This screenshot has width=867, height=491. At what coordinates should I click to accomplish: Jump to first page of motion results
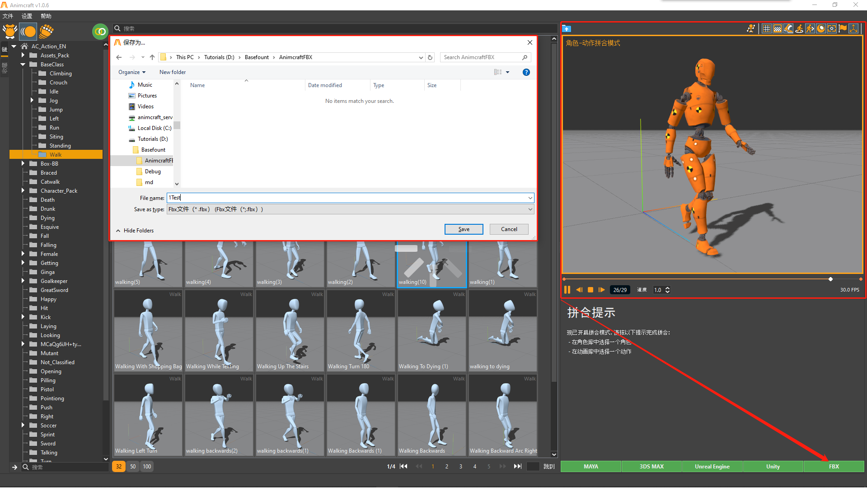(404, 466)
